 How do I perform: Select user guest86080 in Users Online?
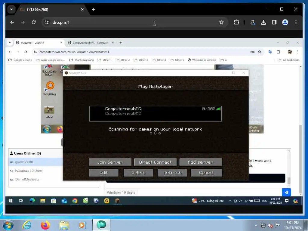coord(36,162)
